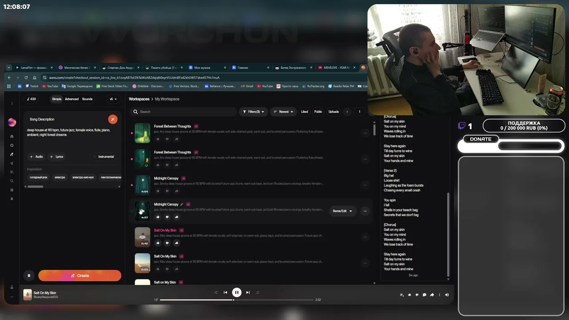The width and height of the screenshot is (569, 320).
Task: Open Search icon in Suno sidebar
Action: [x=12, y=181]
